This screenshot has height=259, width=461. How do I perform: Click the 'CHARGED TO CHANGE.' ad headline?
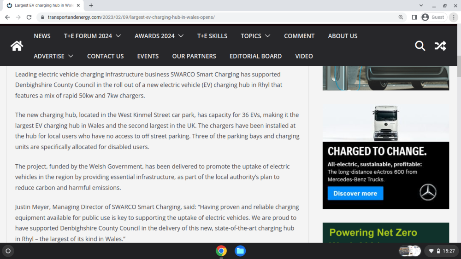pos(377,151)
